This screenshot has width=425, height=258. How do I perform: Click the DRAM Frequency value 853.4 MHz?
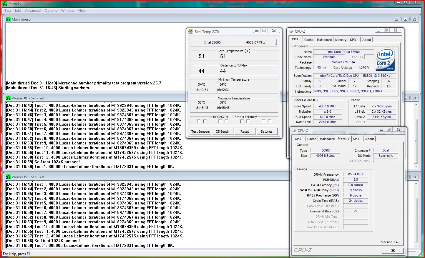tap(356, 174)
